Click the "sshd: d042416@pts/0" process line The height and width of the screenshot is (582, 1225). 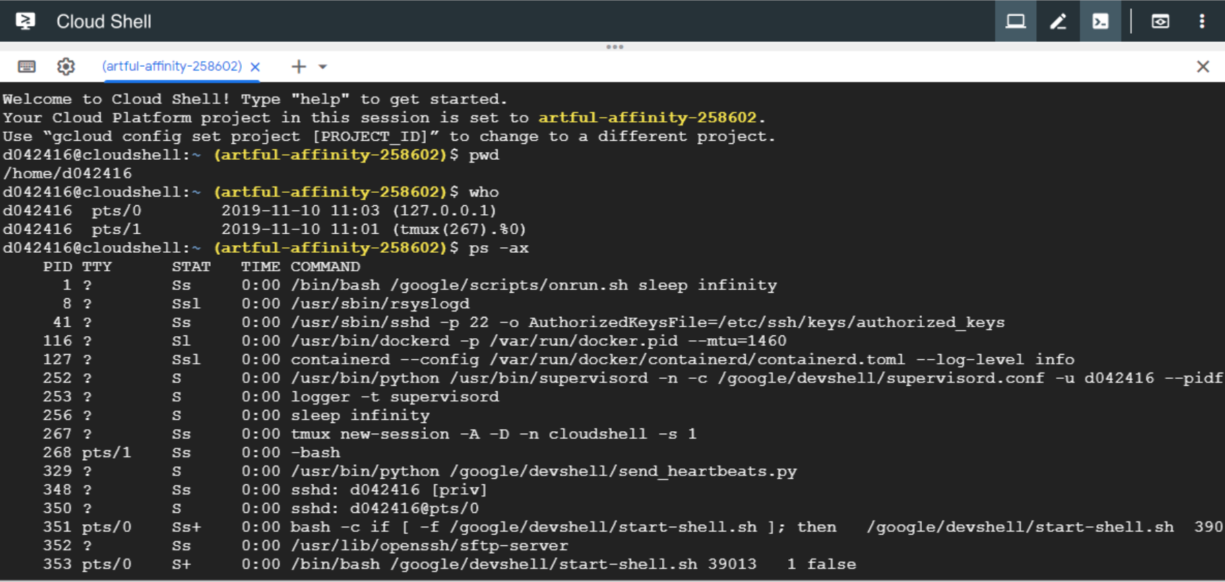pos(261,508)
